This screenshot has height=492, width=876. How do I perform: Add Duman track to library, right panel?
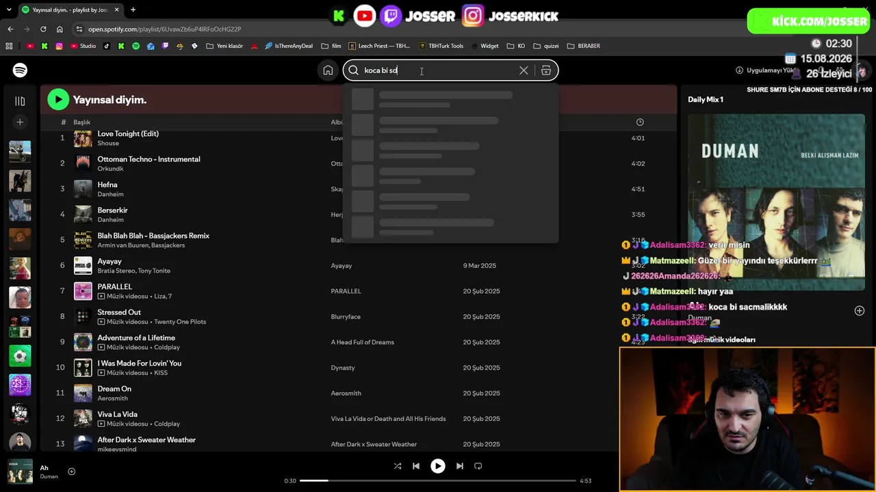click(x=860, y=311)
